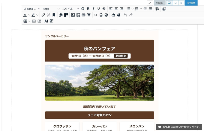Click the フェア対象のパン section heading

click(x=100, y=115)
